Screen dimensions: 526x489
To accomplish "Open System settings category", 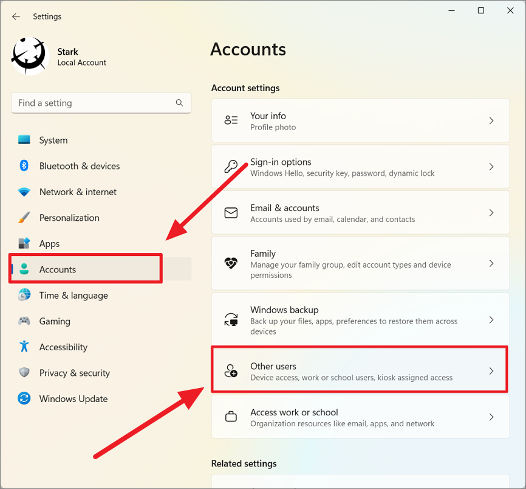I will [x=101, y=140].
